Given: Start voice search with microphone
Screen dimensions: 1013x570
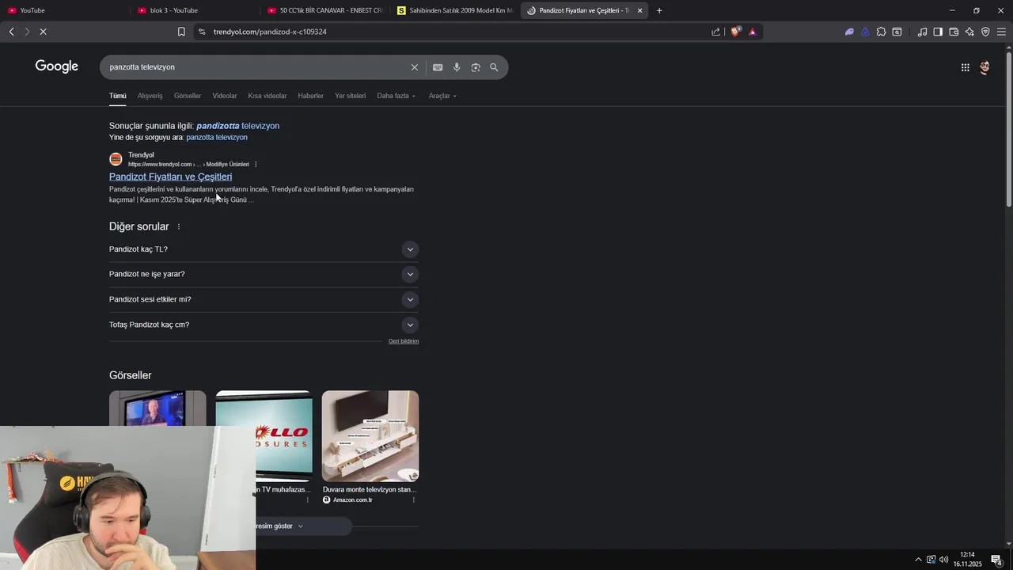Looking at the screenshot, I should point(457,67).
